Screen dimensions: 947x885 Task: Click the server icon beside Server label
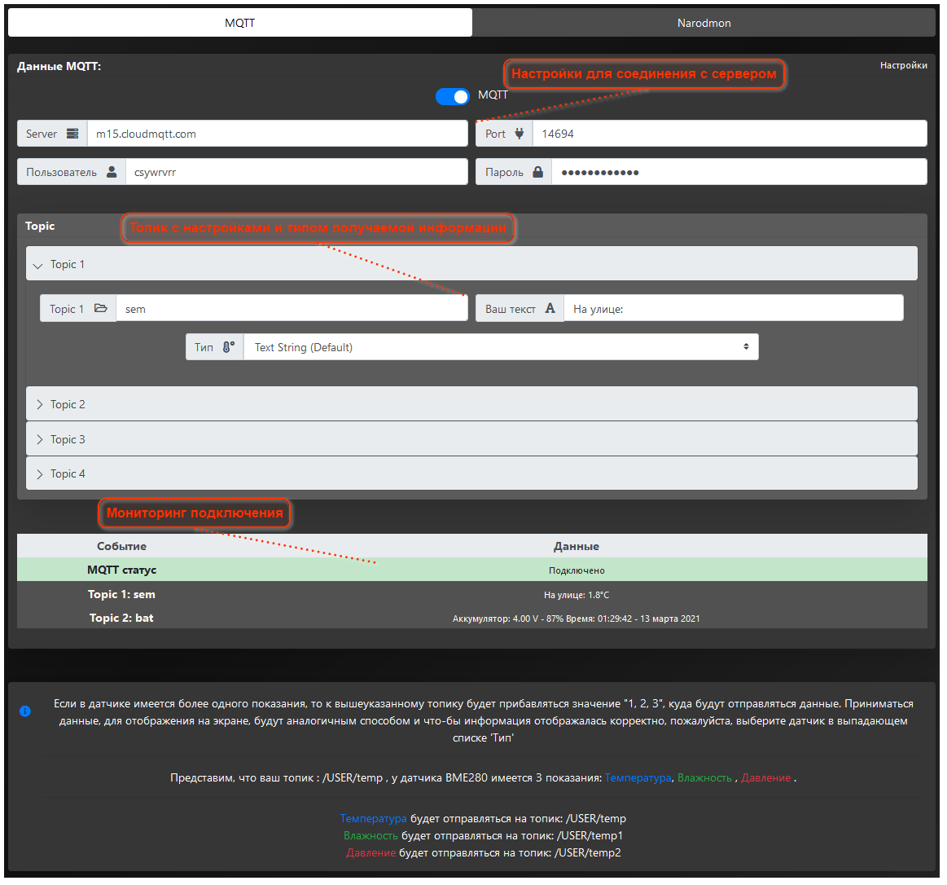click(72, 134)
